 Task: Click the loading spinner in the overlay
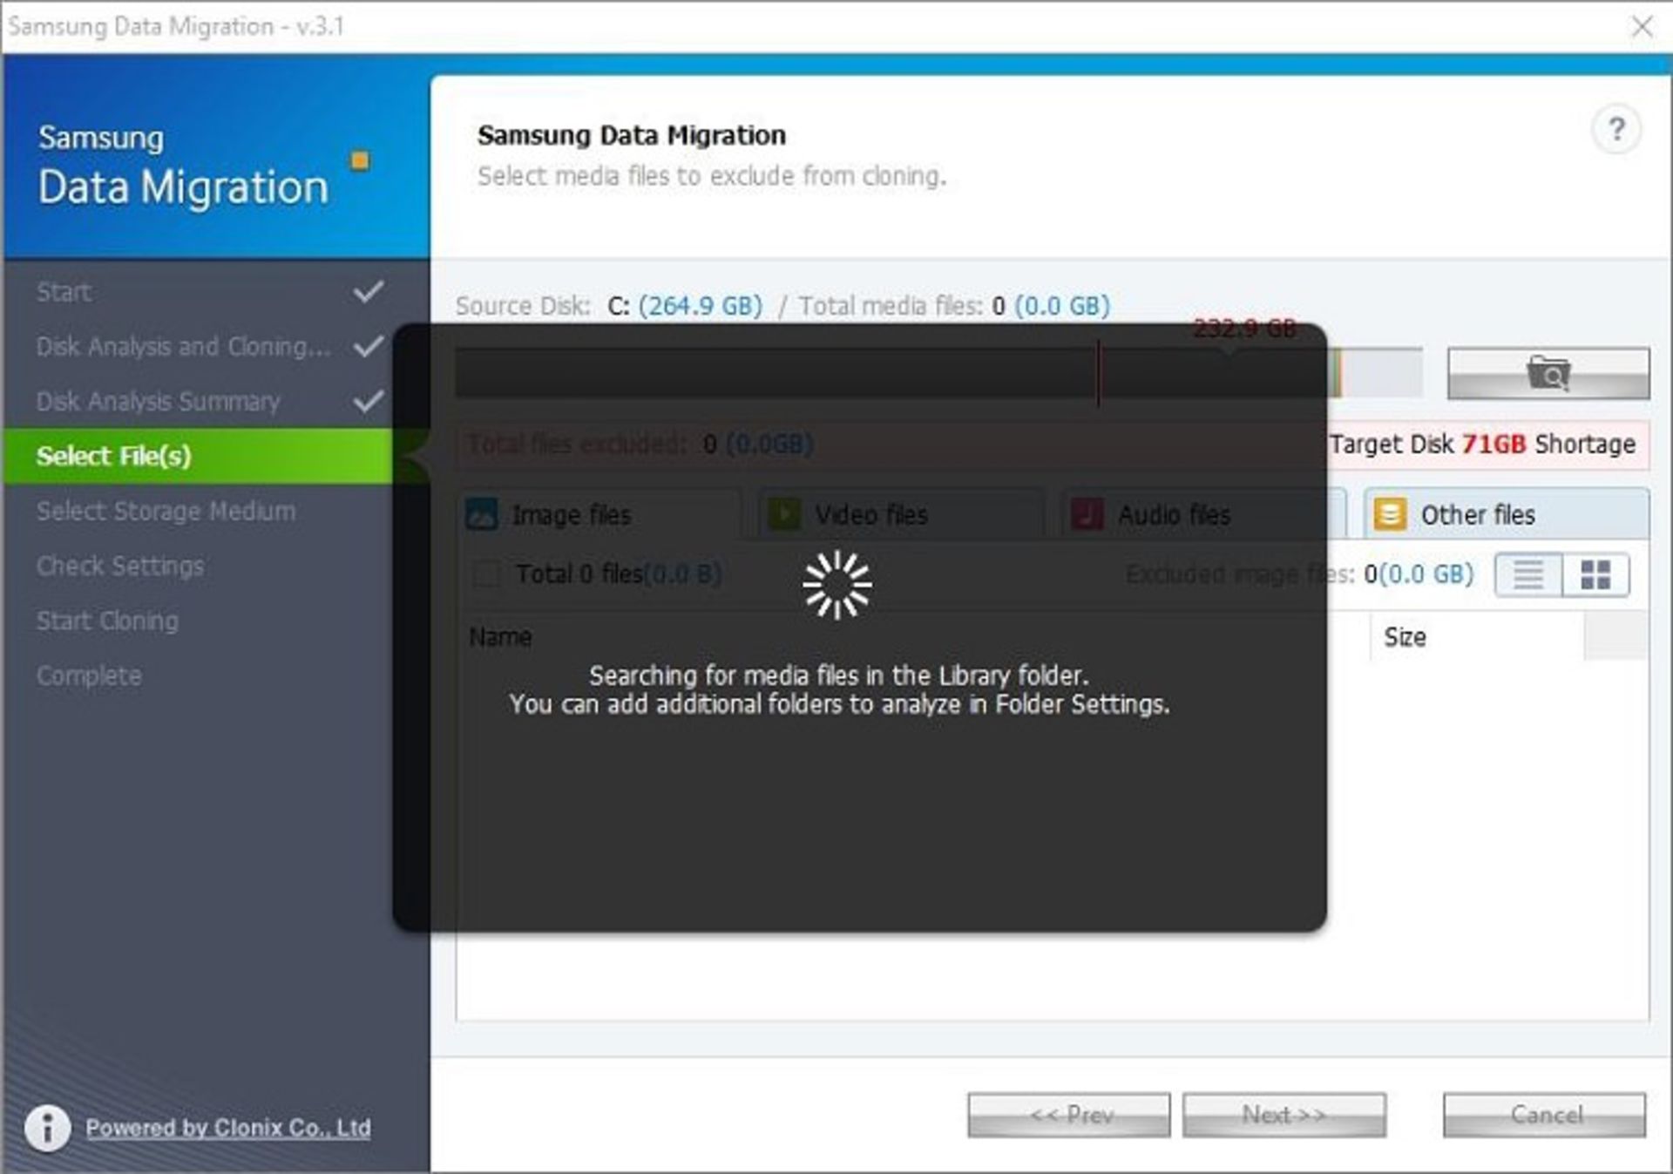click(x=836, y=585)
